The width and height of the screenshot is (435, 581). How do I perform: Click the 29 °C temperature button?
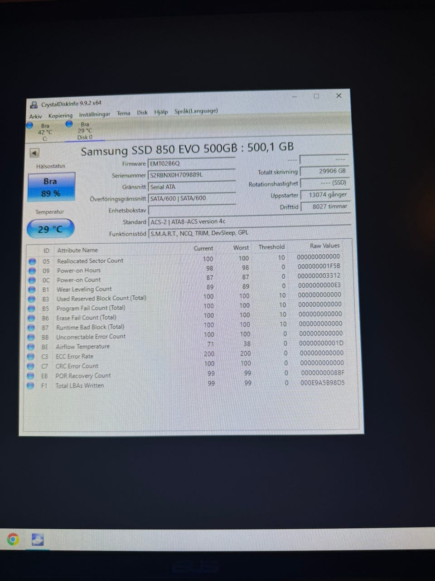click(x=50, y=229)
